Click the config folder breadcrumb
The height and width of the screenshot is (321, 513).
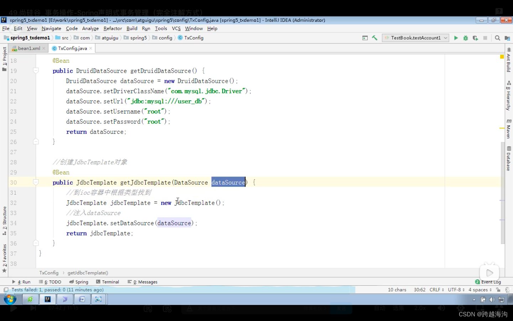162,38
